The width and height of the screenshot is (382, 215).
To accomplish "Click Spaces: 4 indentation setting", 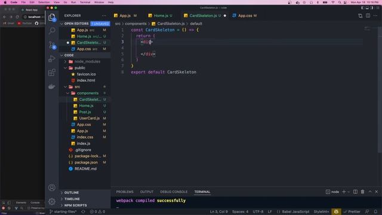I will [x=240, y=211].
